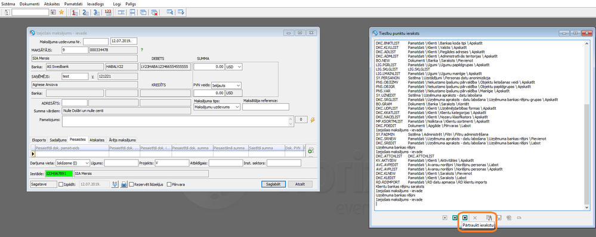Click the Summa amount field 0.00
Viewport: 596px width, 237px height.
[209, 67]
